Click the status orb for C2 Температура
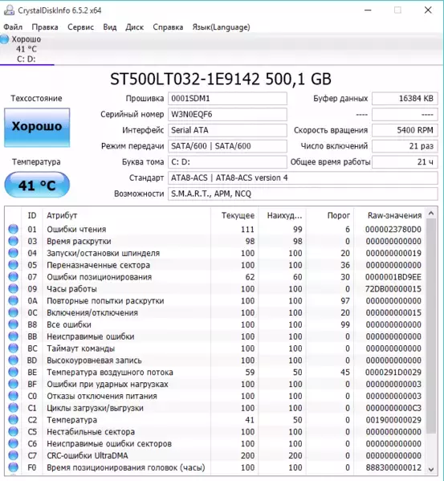Image resolution: width=444 pixels, height=481 pixels. [13, 420]
